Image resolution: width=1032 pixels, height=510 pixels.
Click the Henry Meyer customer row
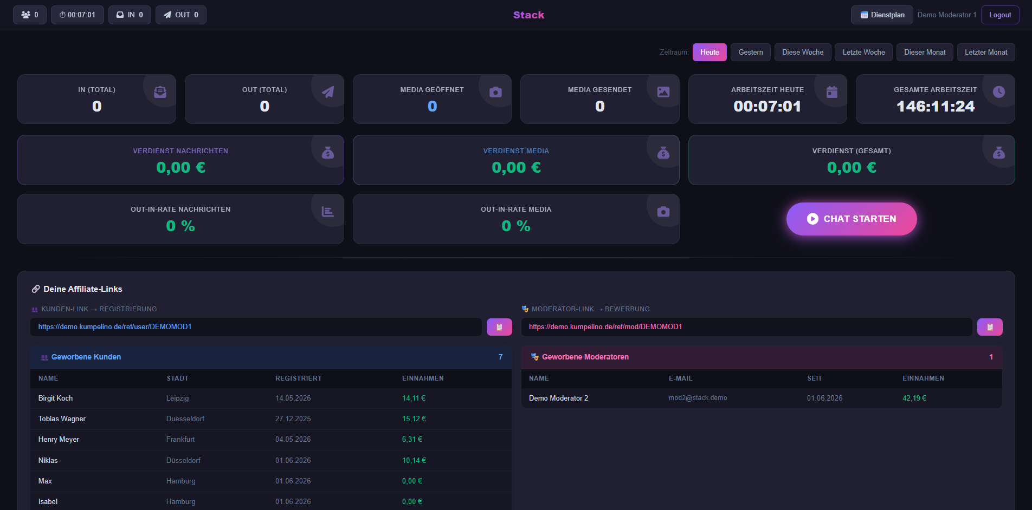coord(271,440)
